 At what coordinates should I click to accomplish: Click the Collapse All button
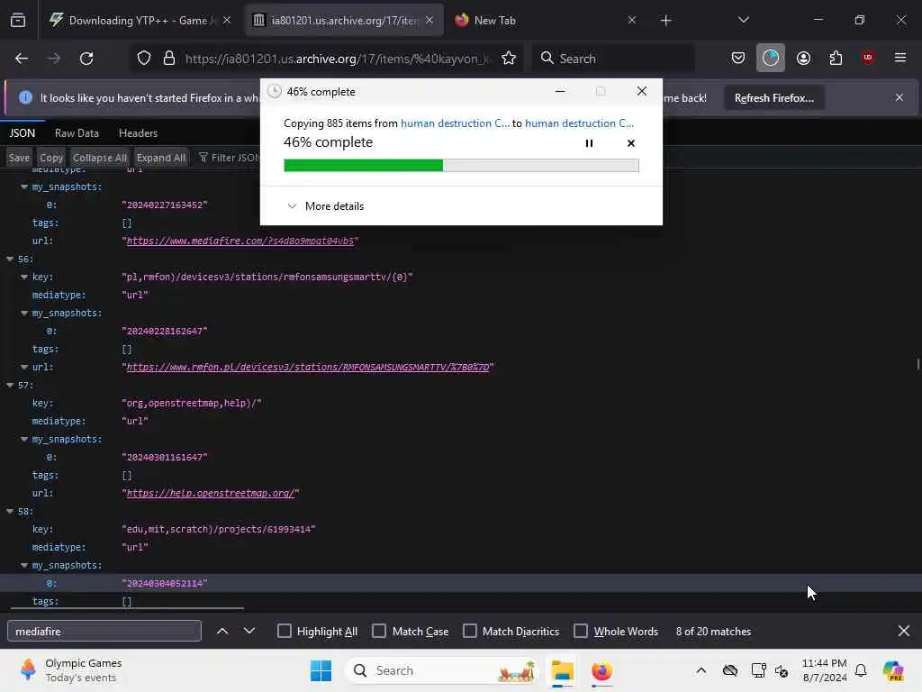(x=99, y=158)
